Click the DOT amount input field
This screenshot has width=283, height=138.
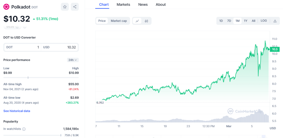pyautogui.click(x=23, y=47)
